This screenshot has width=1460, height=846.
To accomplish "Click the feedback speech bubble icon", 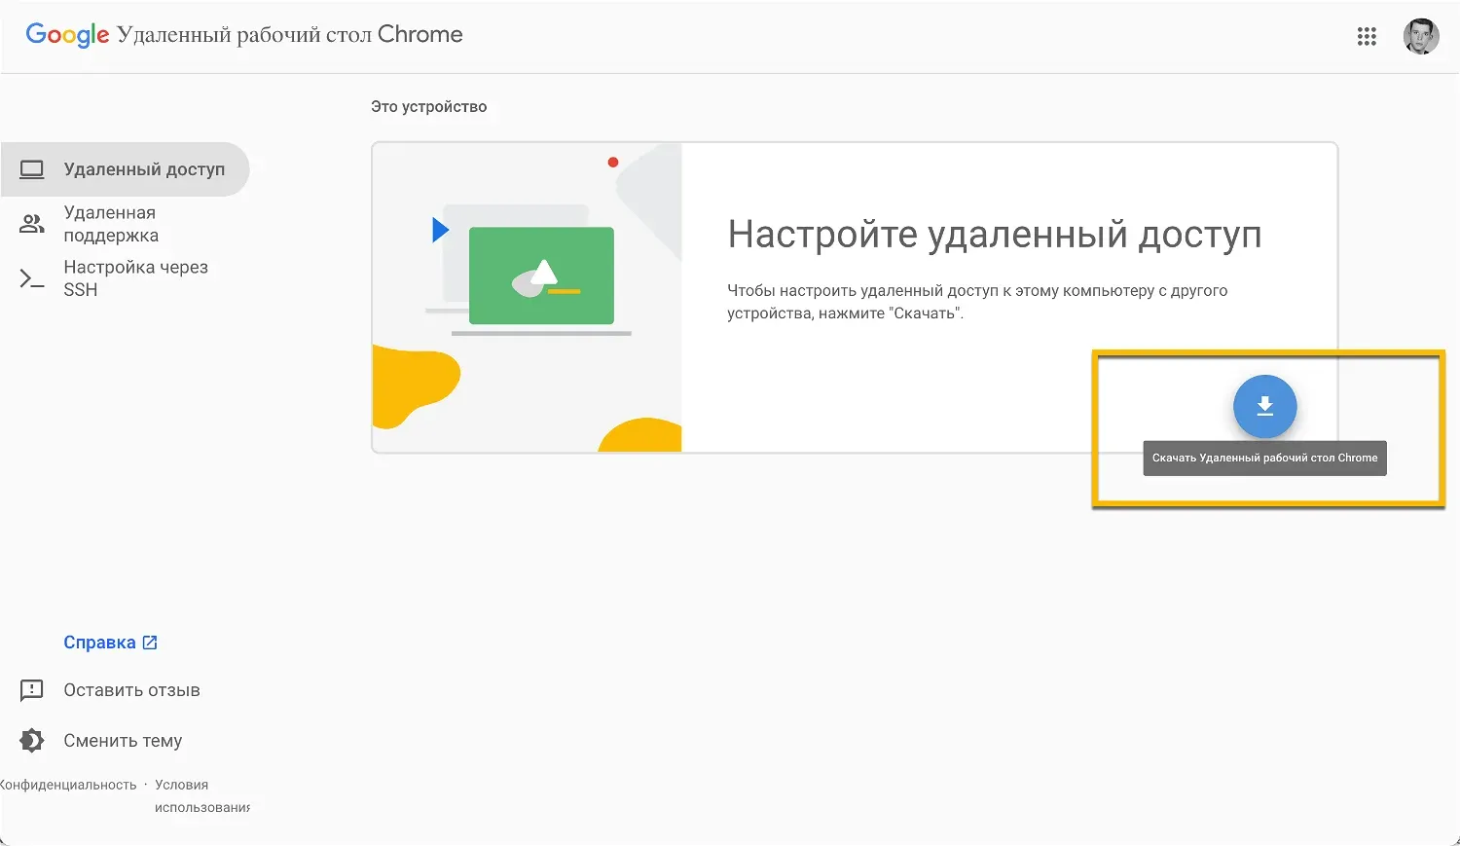I will 32,690.
